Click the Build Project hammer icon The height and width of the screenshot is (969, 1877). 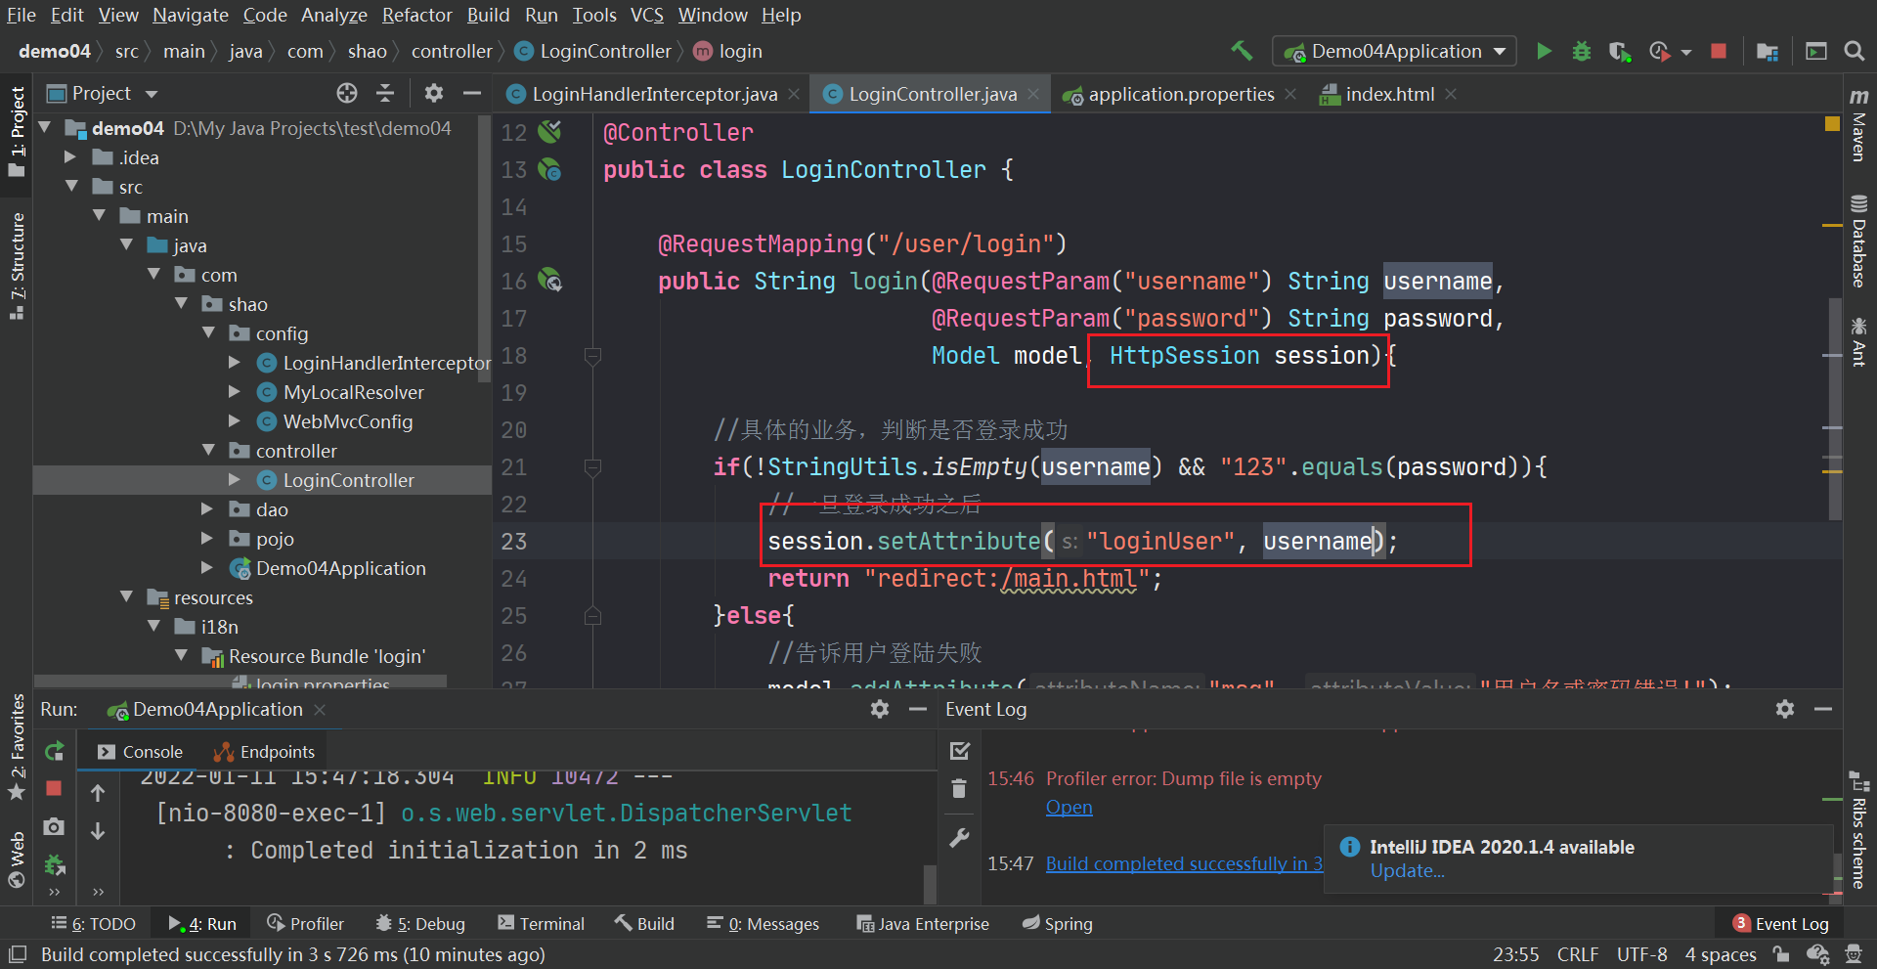tap(1242, 50)
